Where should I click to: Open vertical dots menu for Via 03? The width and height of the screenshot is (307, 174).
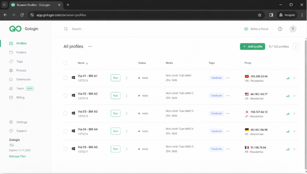(127, 113)
